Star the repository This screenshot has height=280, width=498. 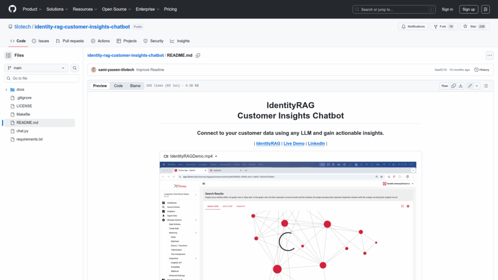point(475,26)
